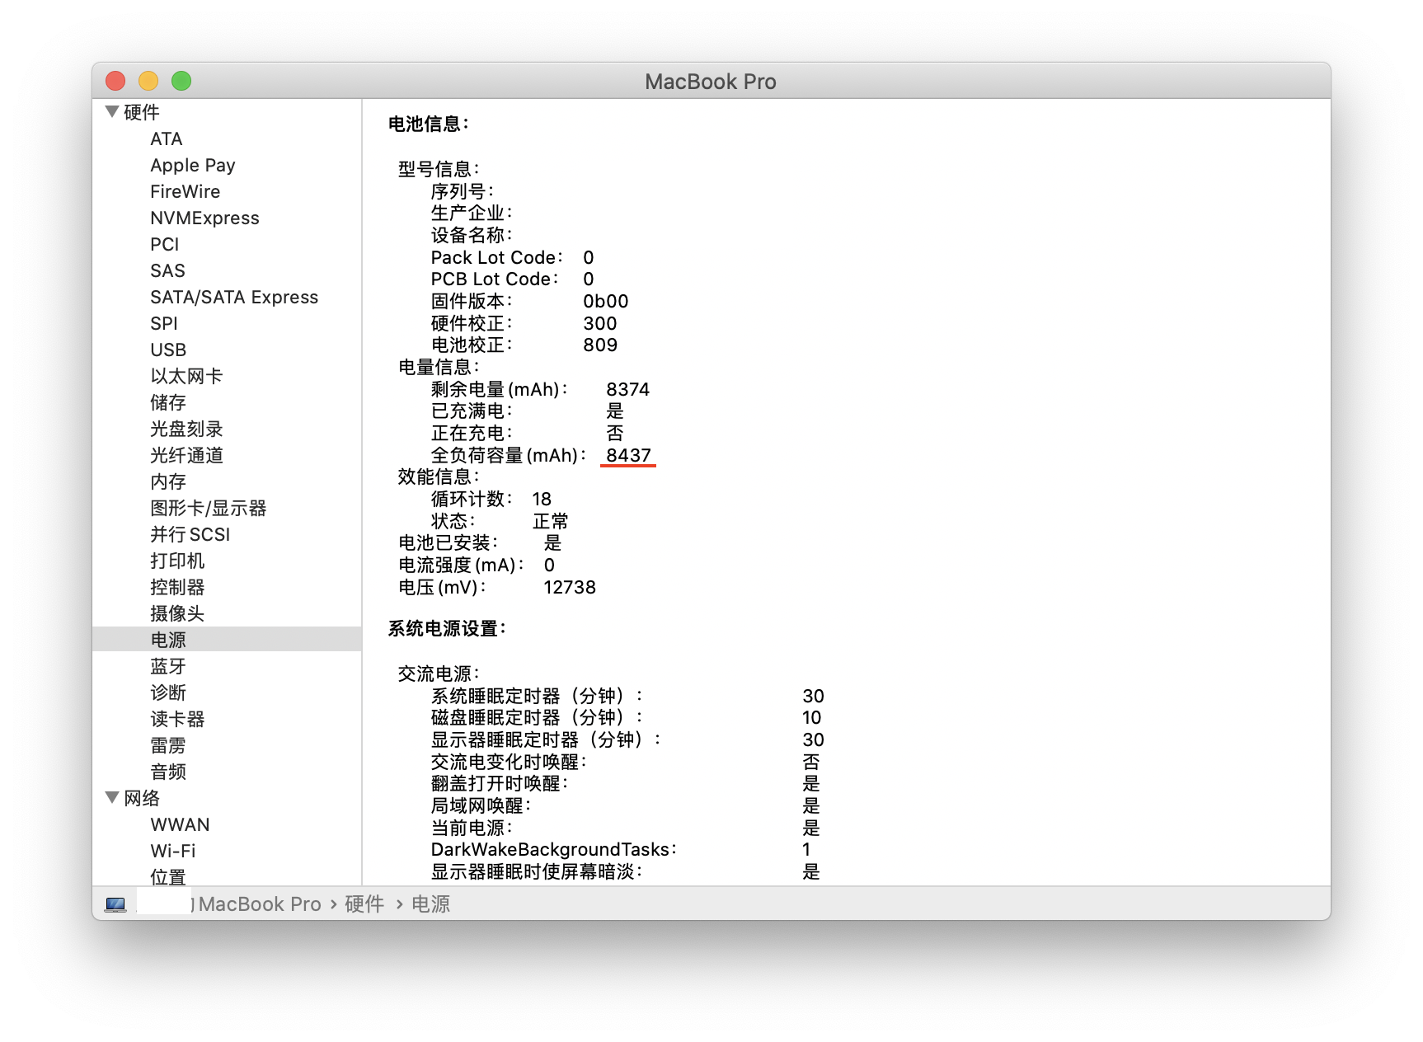Click MacBook Pro in the path bar
This screenshot has height=1042, width=1423.
tap(260, 904)
